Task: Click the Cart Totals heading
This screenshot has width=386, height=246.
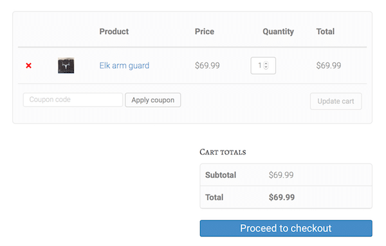Action: (223, 152)
